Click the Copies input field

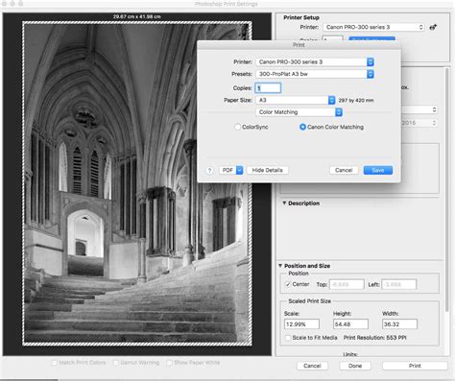pyautogui.click(x=268, y=88)
